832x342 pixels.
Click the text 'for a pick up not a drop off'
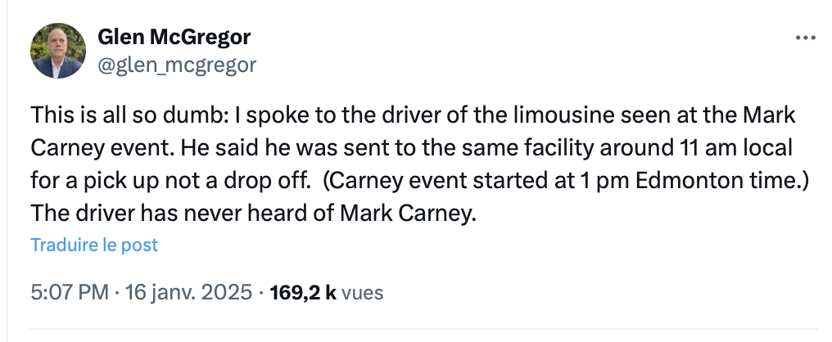pos(170,182)
